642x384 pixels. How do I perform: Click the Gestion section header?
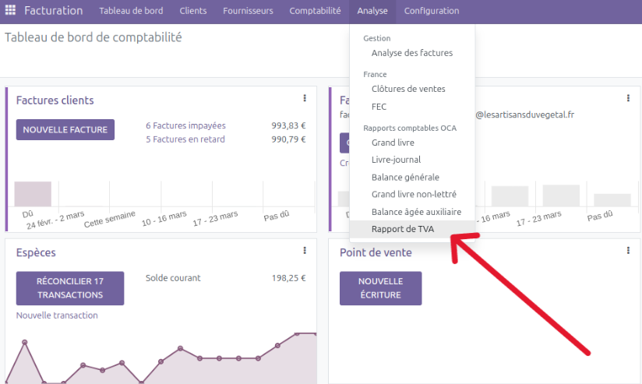point(376,38)
